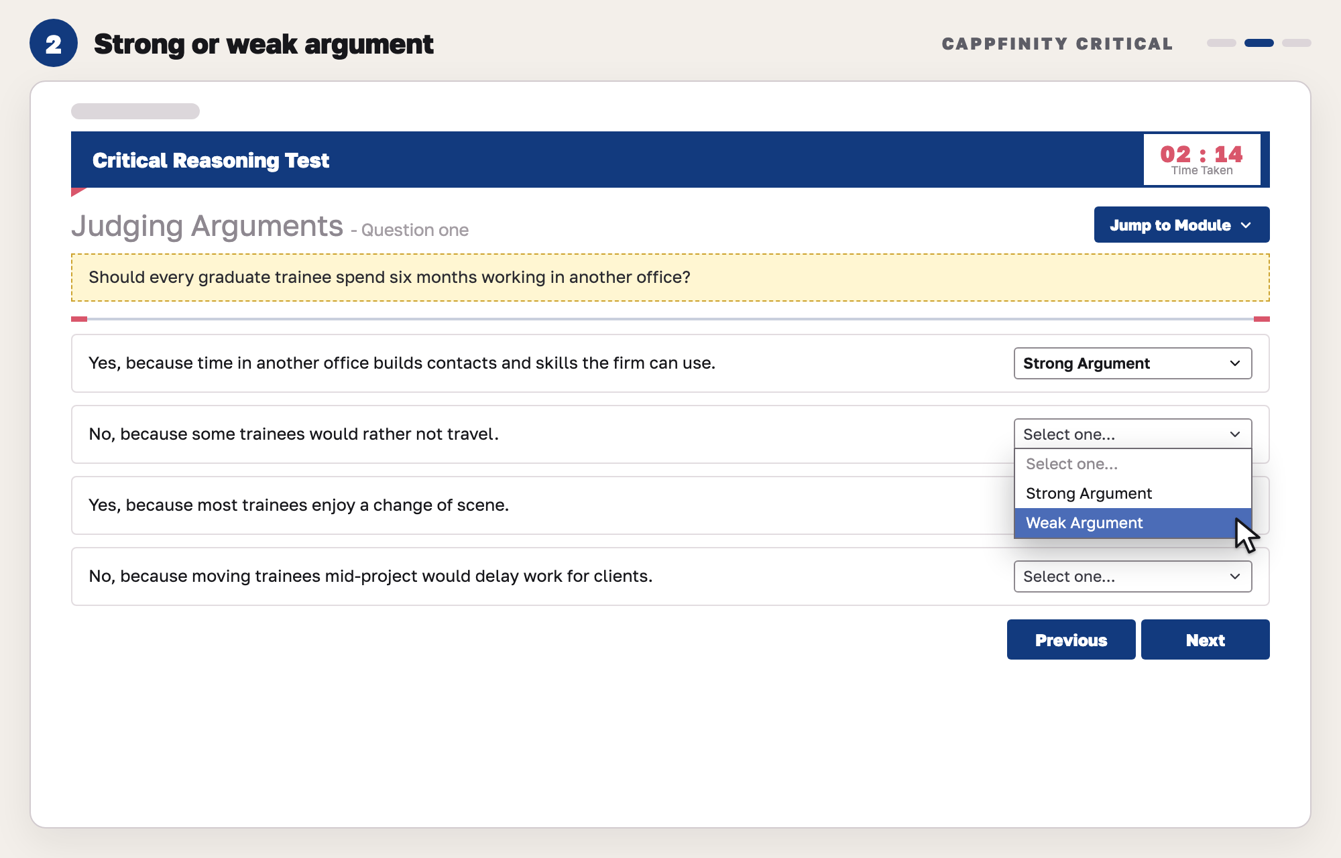Click the first progress indicator dash
The width and height of the screenshot is (1341, 858).
point(1221,43)
